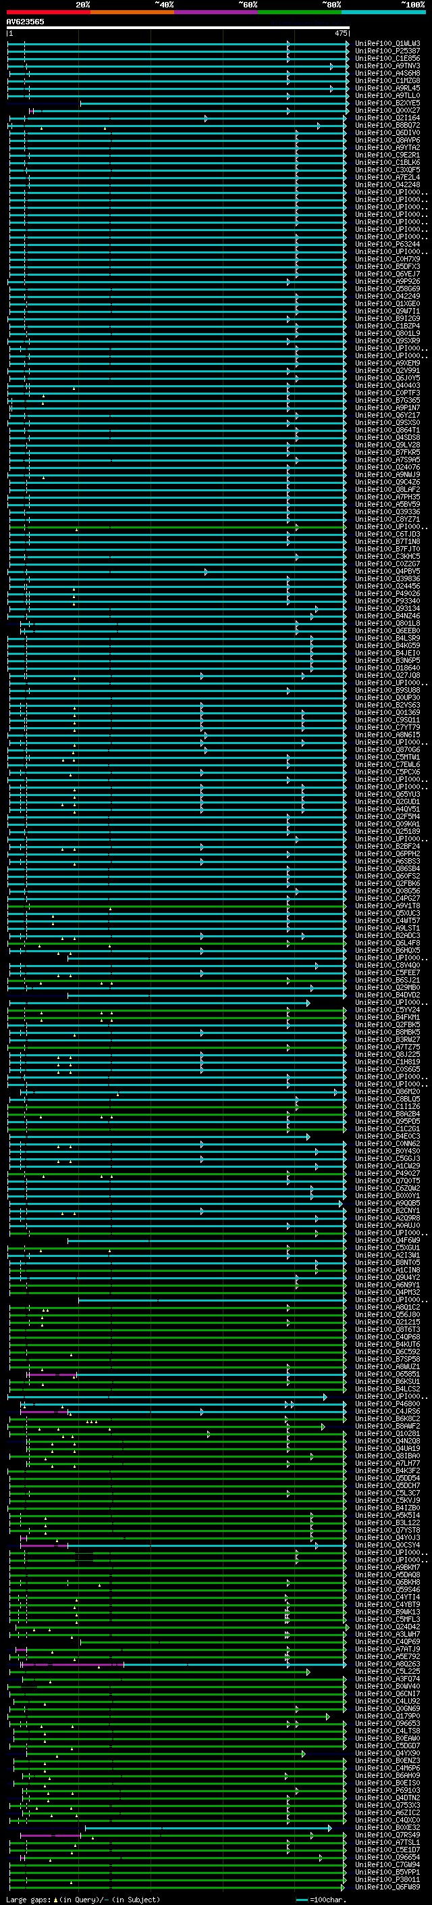432x1905 pixels.
Task: Click UniRef100_C5L225 entry
Action: pos(387,1672)
